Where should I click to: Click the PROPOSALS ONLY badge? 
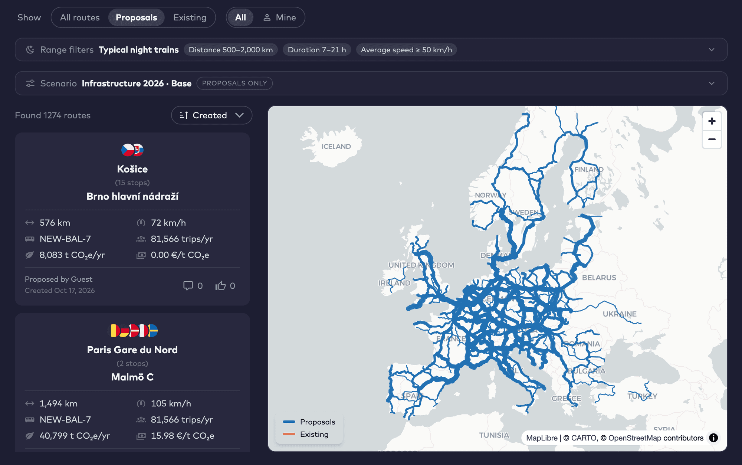click(234, 83)
